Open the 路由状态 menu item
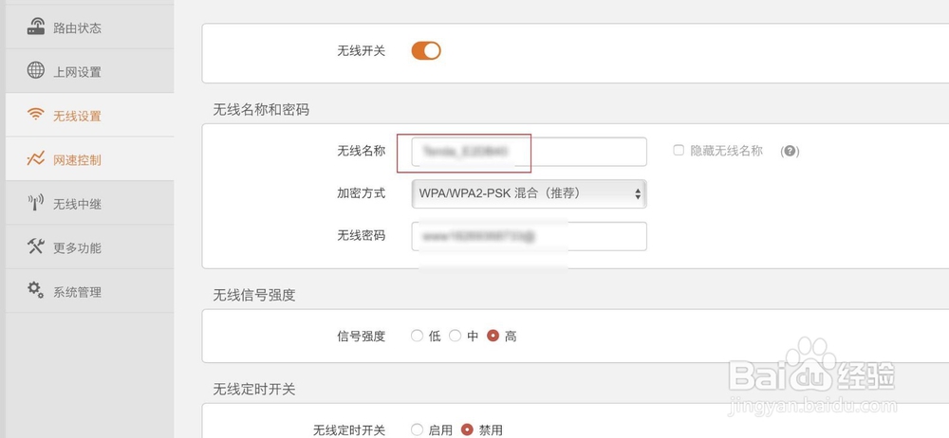949x438 pixels. tap(89, 27)
